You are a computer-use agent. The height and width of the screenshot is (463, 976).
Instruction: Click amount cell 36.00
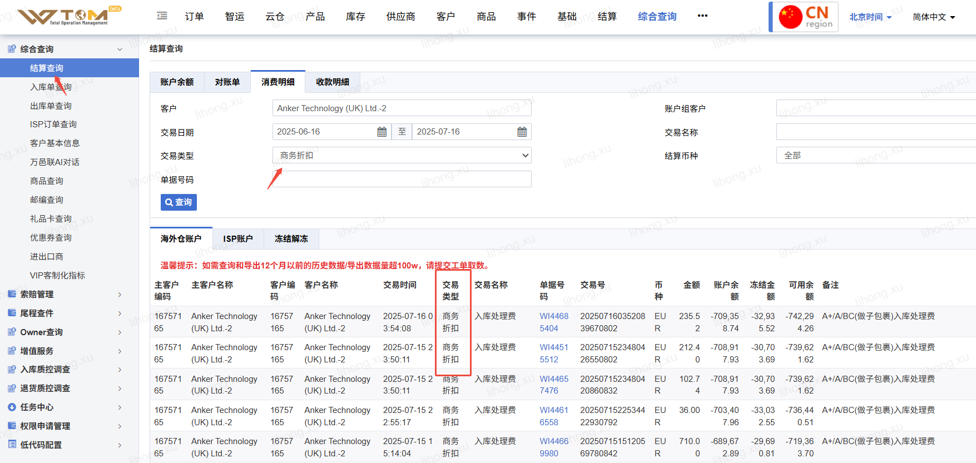point(689,410)
